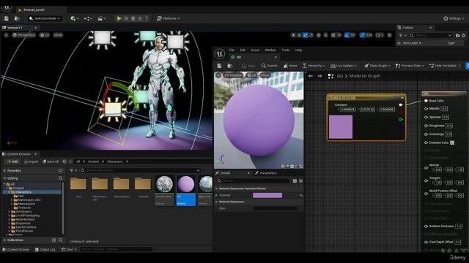Toggle Hide Unrelated nodes
This screenshot has width=469, height=263.
coord(443,66)
